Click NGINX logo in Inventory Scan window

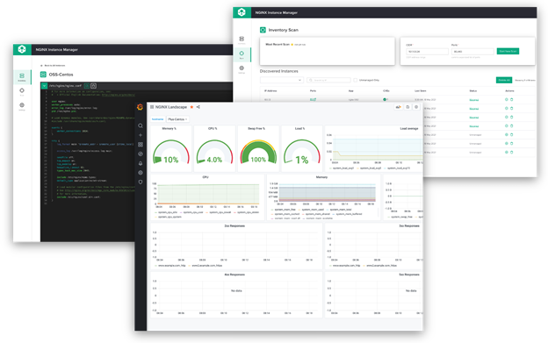pyautogui.click(x=242, y=12)
